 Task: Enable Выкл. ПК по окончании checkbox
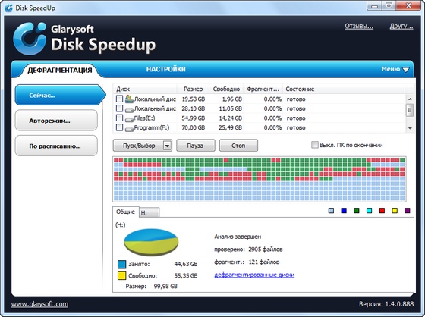click(314, 145)
